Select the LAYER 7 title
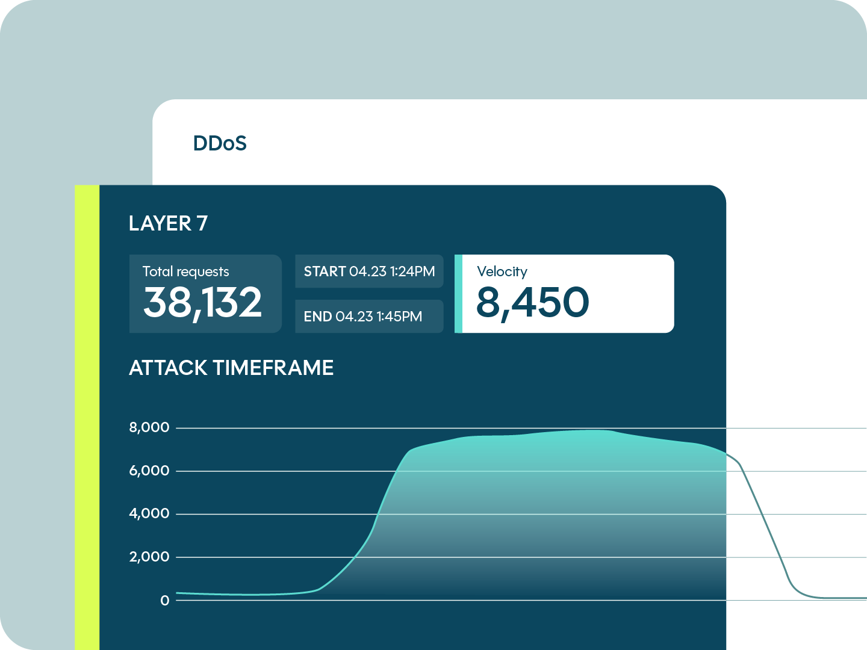Screen dimensions: 867x650 (x=168, y=223)
